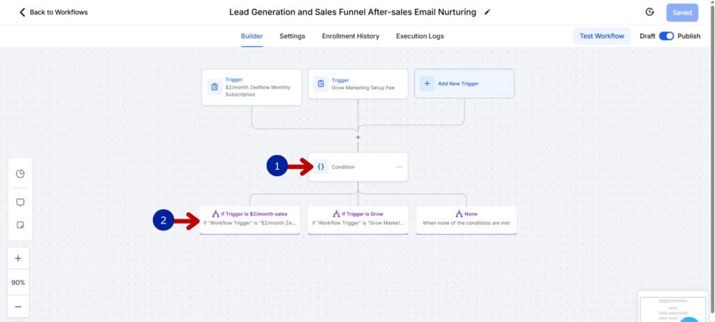Screen dimensions: 715x322
Task: Click 'When none of the conditions are met' text
Action: 466,223
